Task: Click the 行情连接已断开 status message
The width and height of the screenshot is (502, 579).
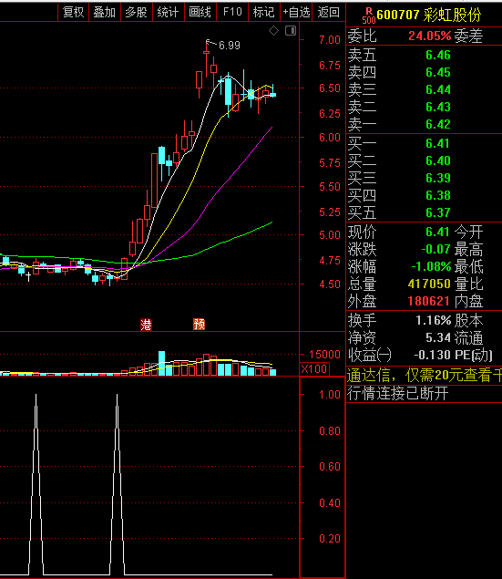Action: pyautogui.click(x=397, y=393)
